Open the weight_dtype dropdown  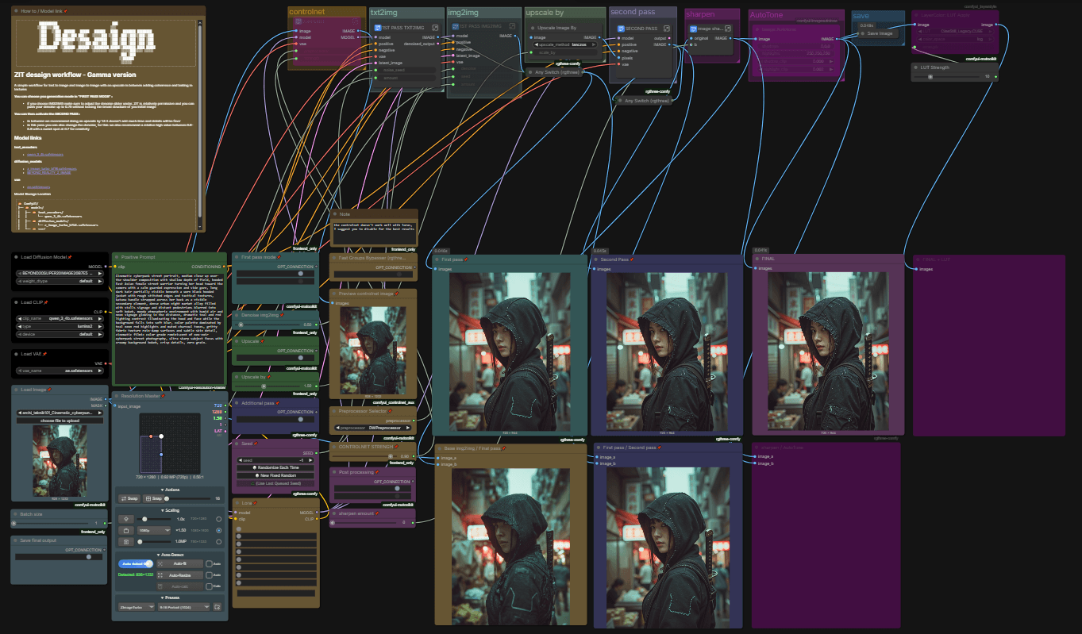(60, 281)
